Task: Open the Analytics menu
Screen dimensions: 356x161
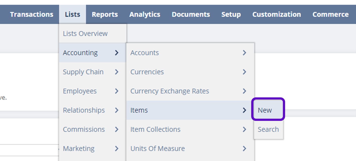Action: (x=145, y=15)
